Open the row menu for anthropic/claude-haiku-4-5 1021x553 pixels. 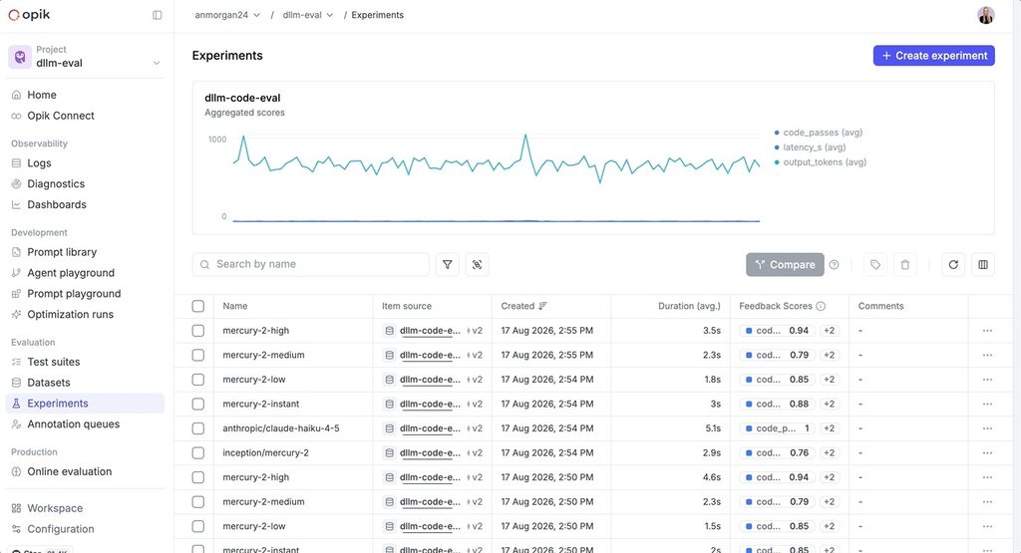pyautogui.click(x=988, y=428)
